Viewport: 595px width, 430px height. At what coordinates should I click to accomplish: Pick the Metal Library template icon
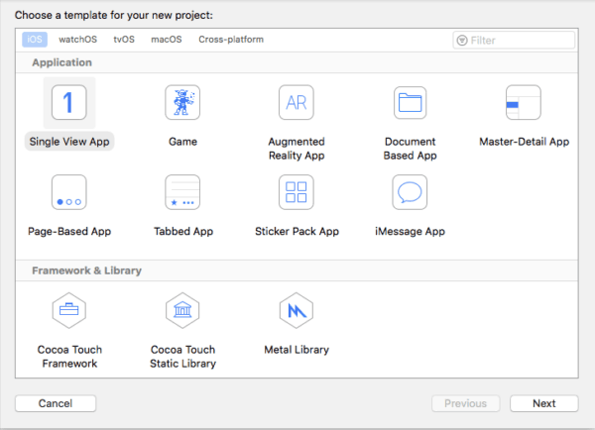coord(297,310)
